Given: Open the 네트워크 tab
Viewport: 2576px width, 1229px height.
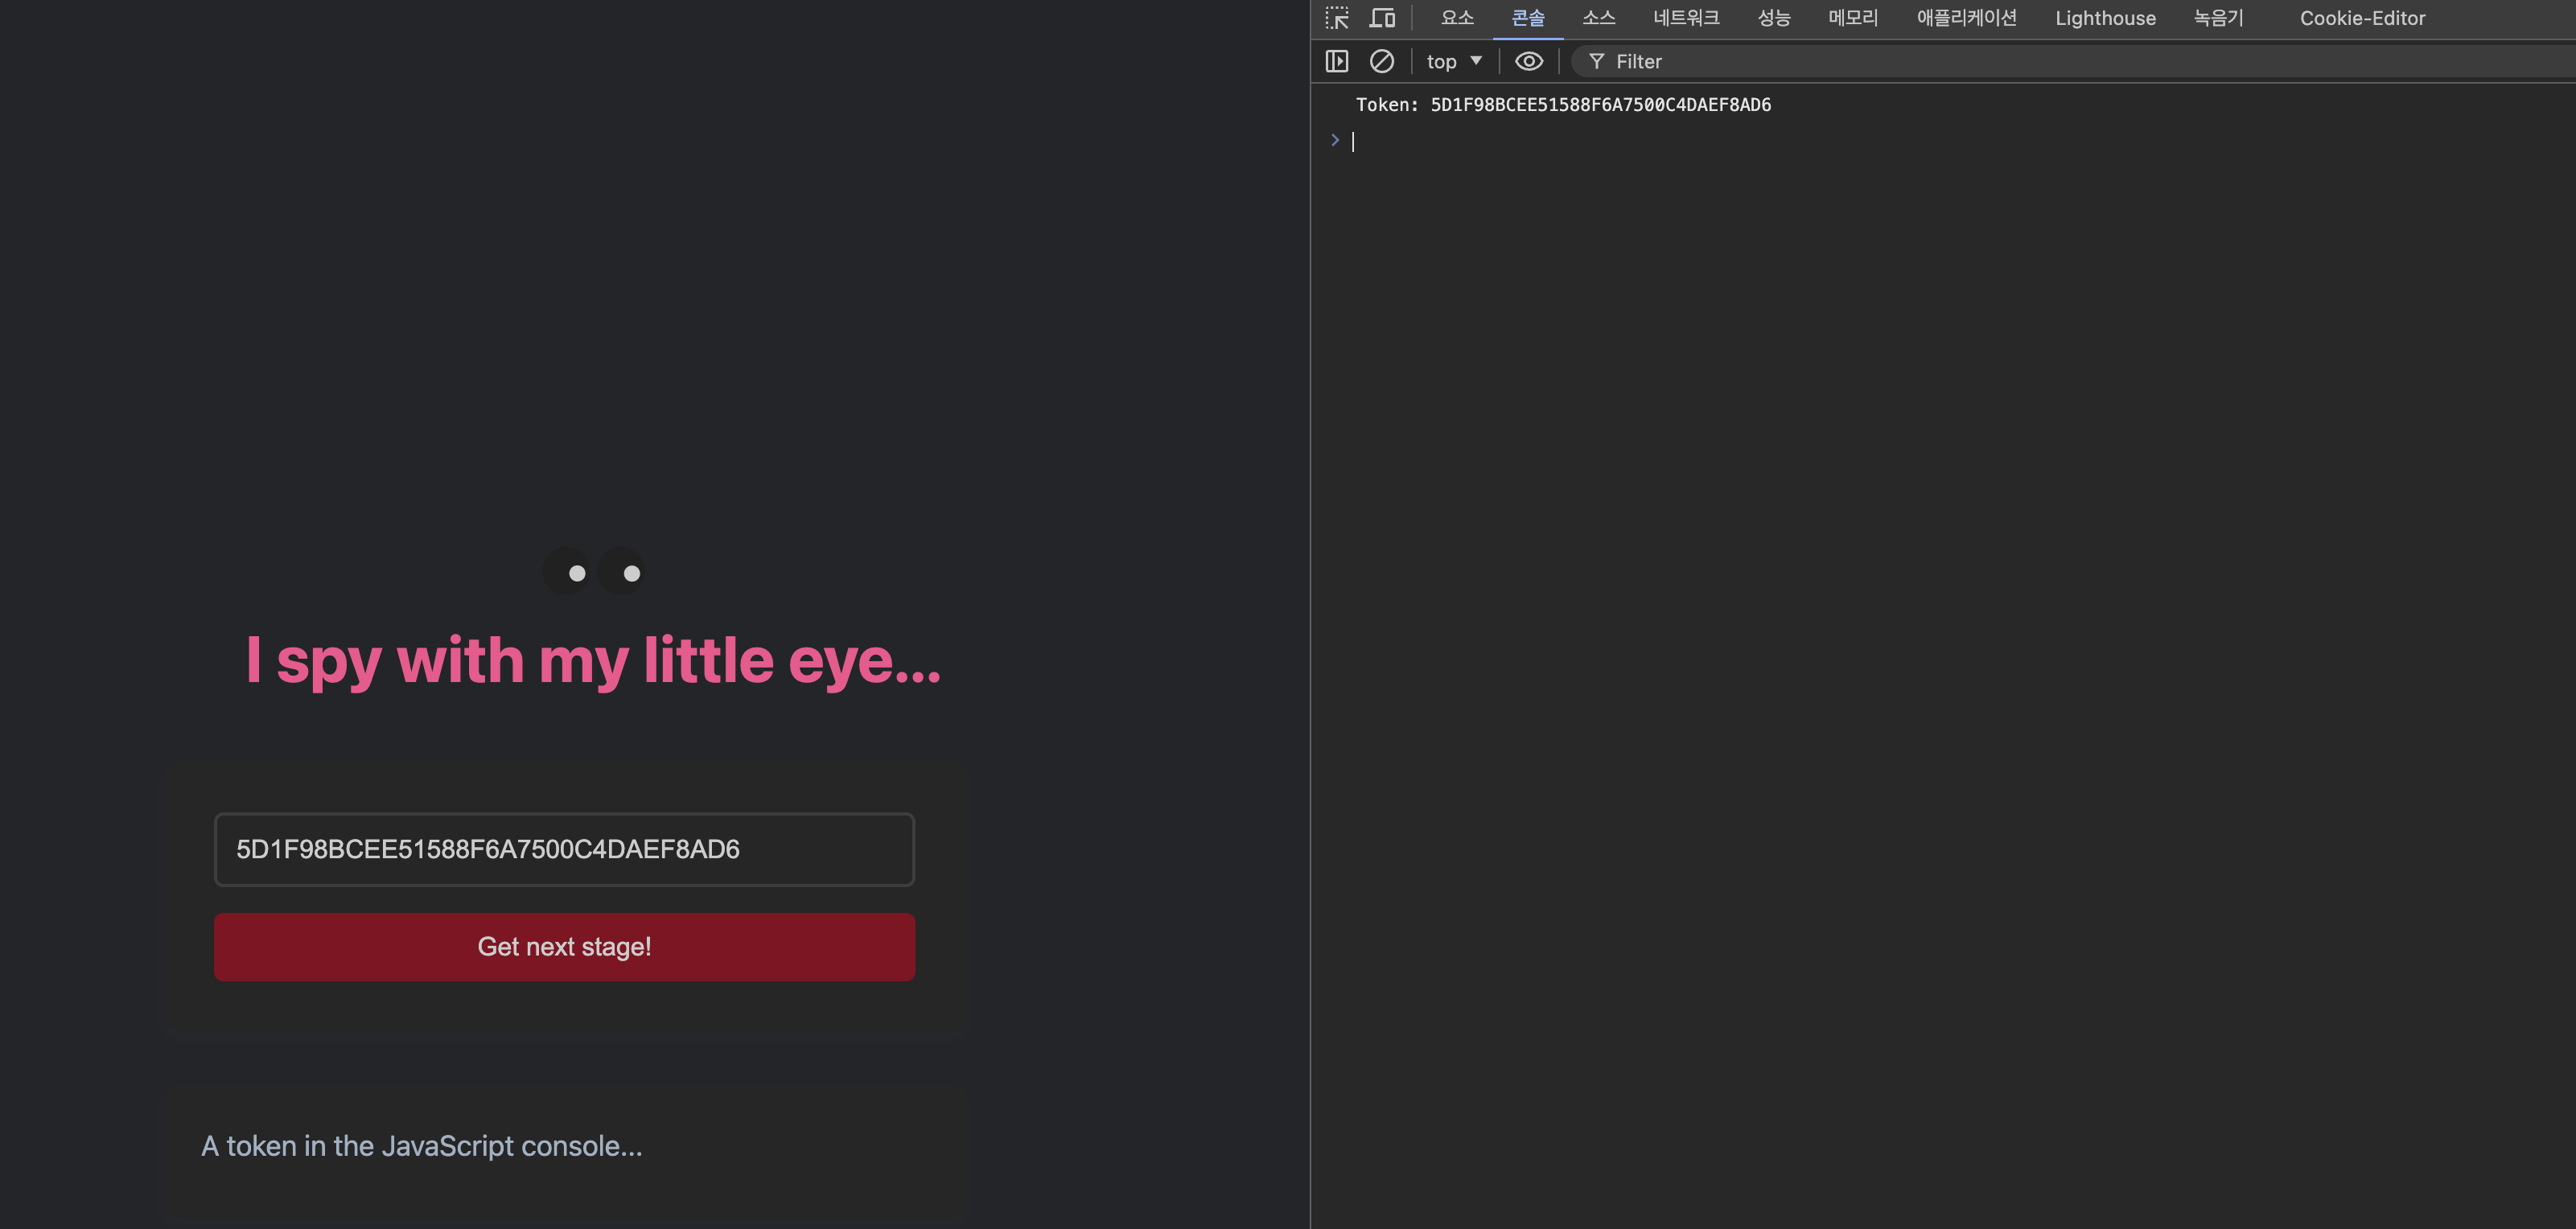Looking at the screenshot, I should [x=1686, y=18].
